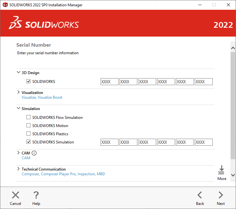This screenshot has height=209, width=236.
Task: Proceed with the Next arrow icon
Action: pyautogui.click(x=221, y=195)
